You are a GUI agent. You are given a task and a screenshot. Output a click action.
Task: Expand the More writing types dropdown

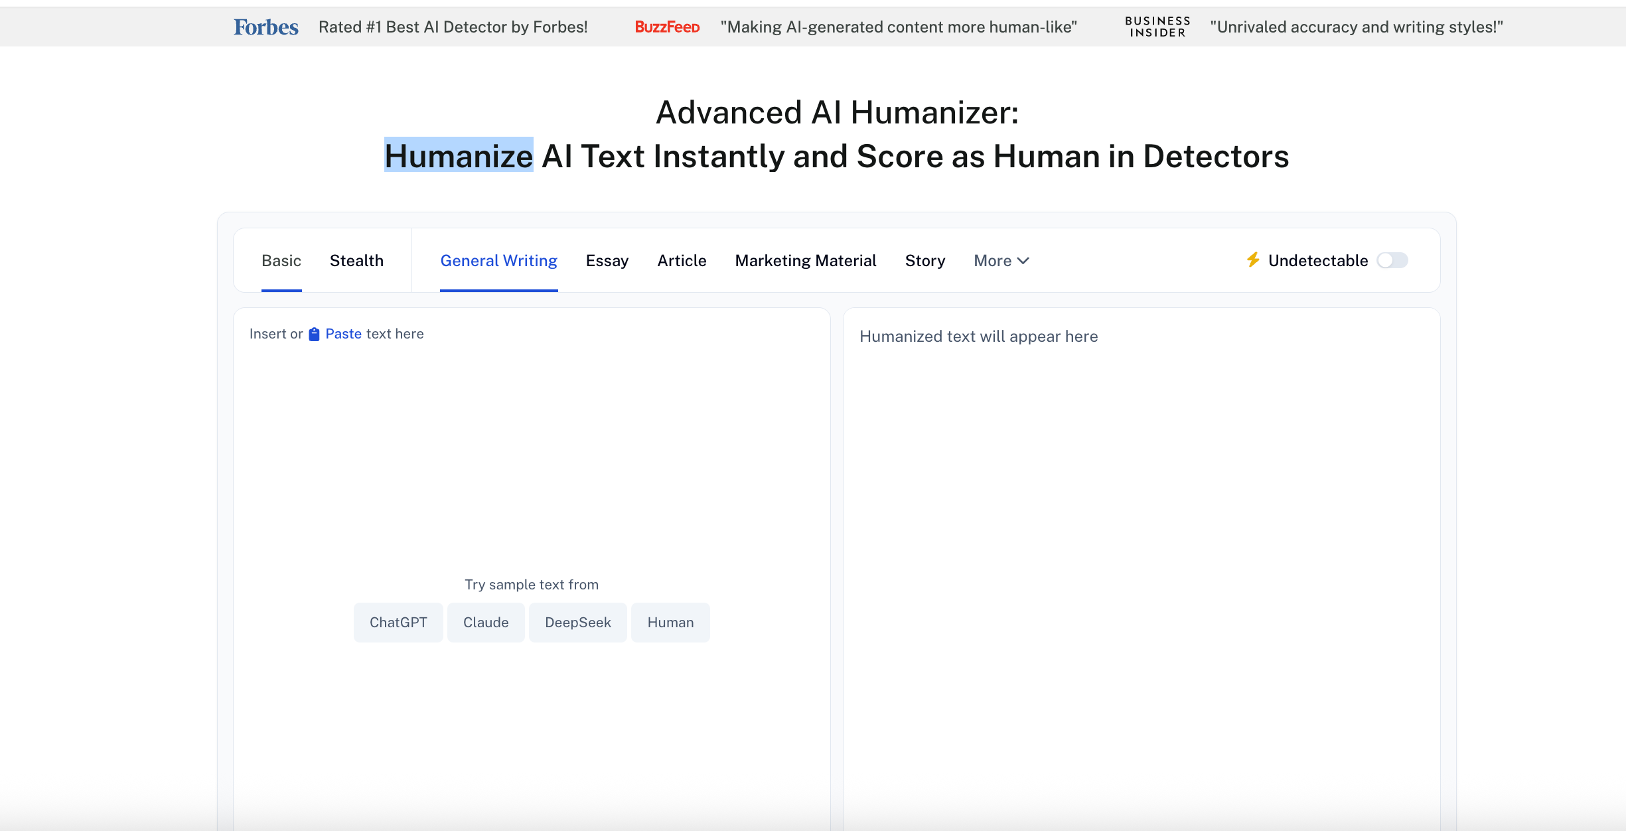[x=1001, y=261]
